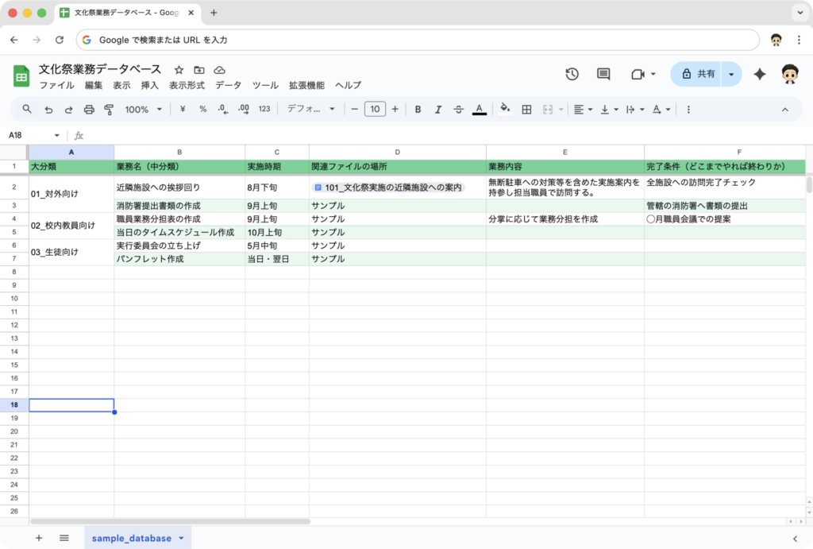This screenshot has height=549, width=813.
Task: Click the paint format roller icon
Action: click(x=109, y=110)
